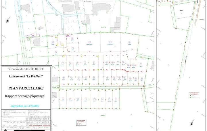
Task: Click the large 'Rapport bornage/piquetage' subtitle
Action: (x=26, y=96)
